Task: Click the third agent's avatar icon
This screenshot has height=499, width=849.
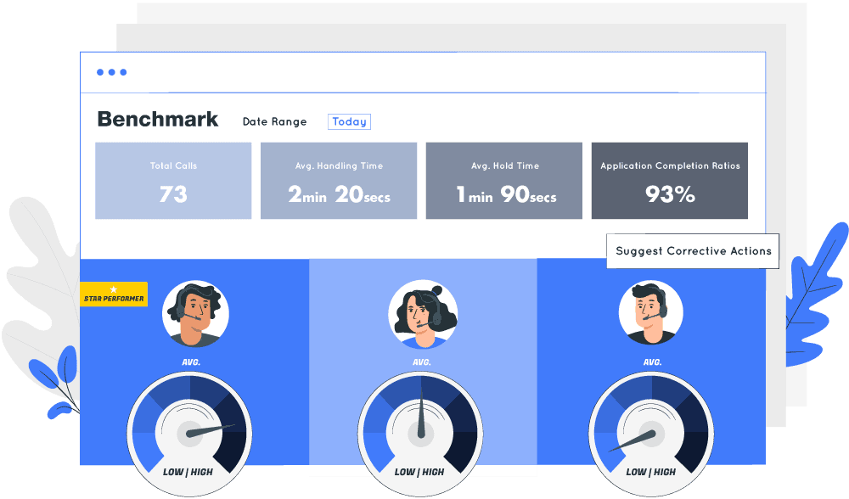Action: (x=650, y=313)
